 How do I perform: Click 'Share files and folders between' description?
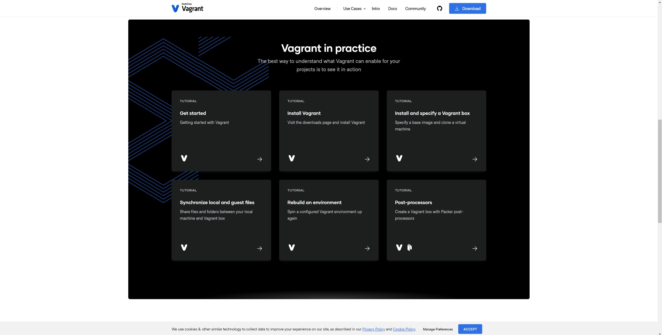tap(216, 215)
